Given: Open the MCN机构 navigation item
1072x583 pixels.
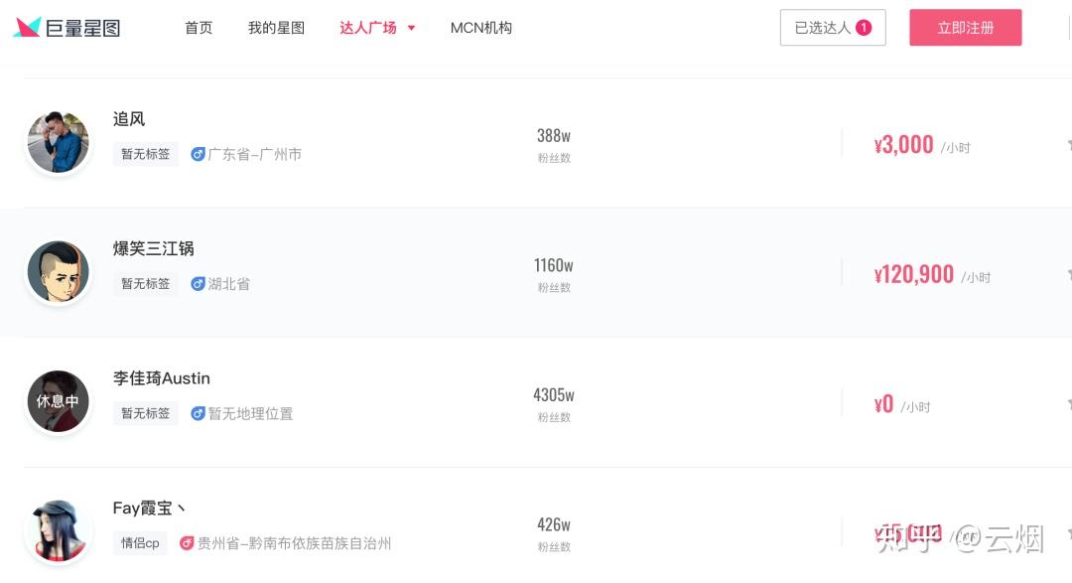Looking at the screenshot, I should click(481, 28).
